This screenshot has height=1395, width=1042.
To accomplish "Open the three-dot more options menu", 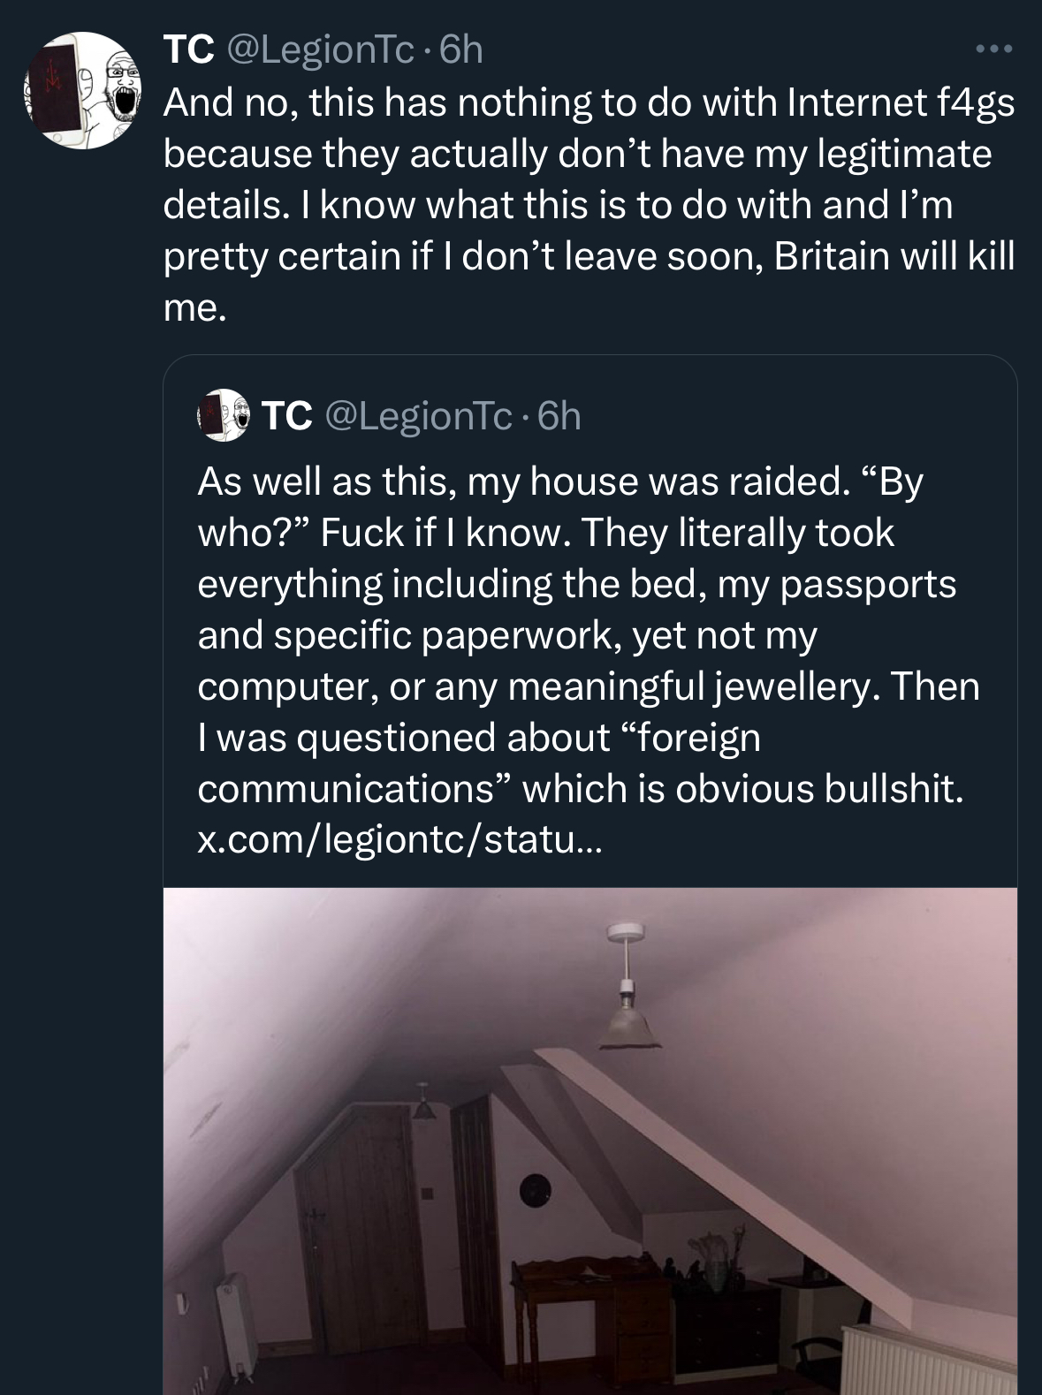I will (994, 49).
